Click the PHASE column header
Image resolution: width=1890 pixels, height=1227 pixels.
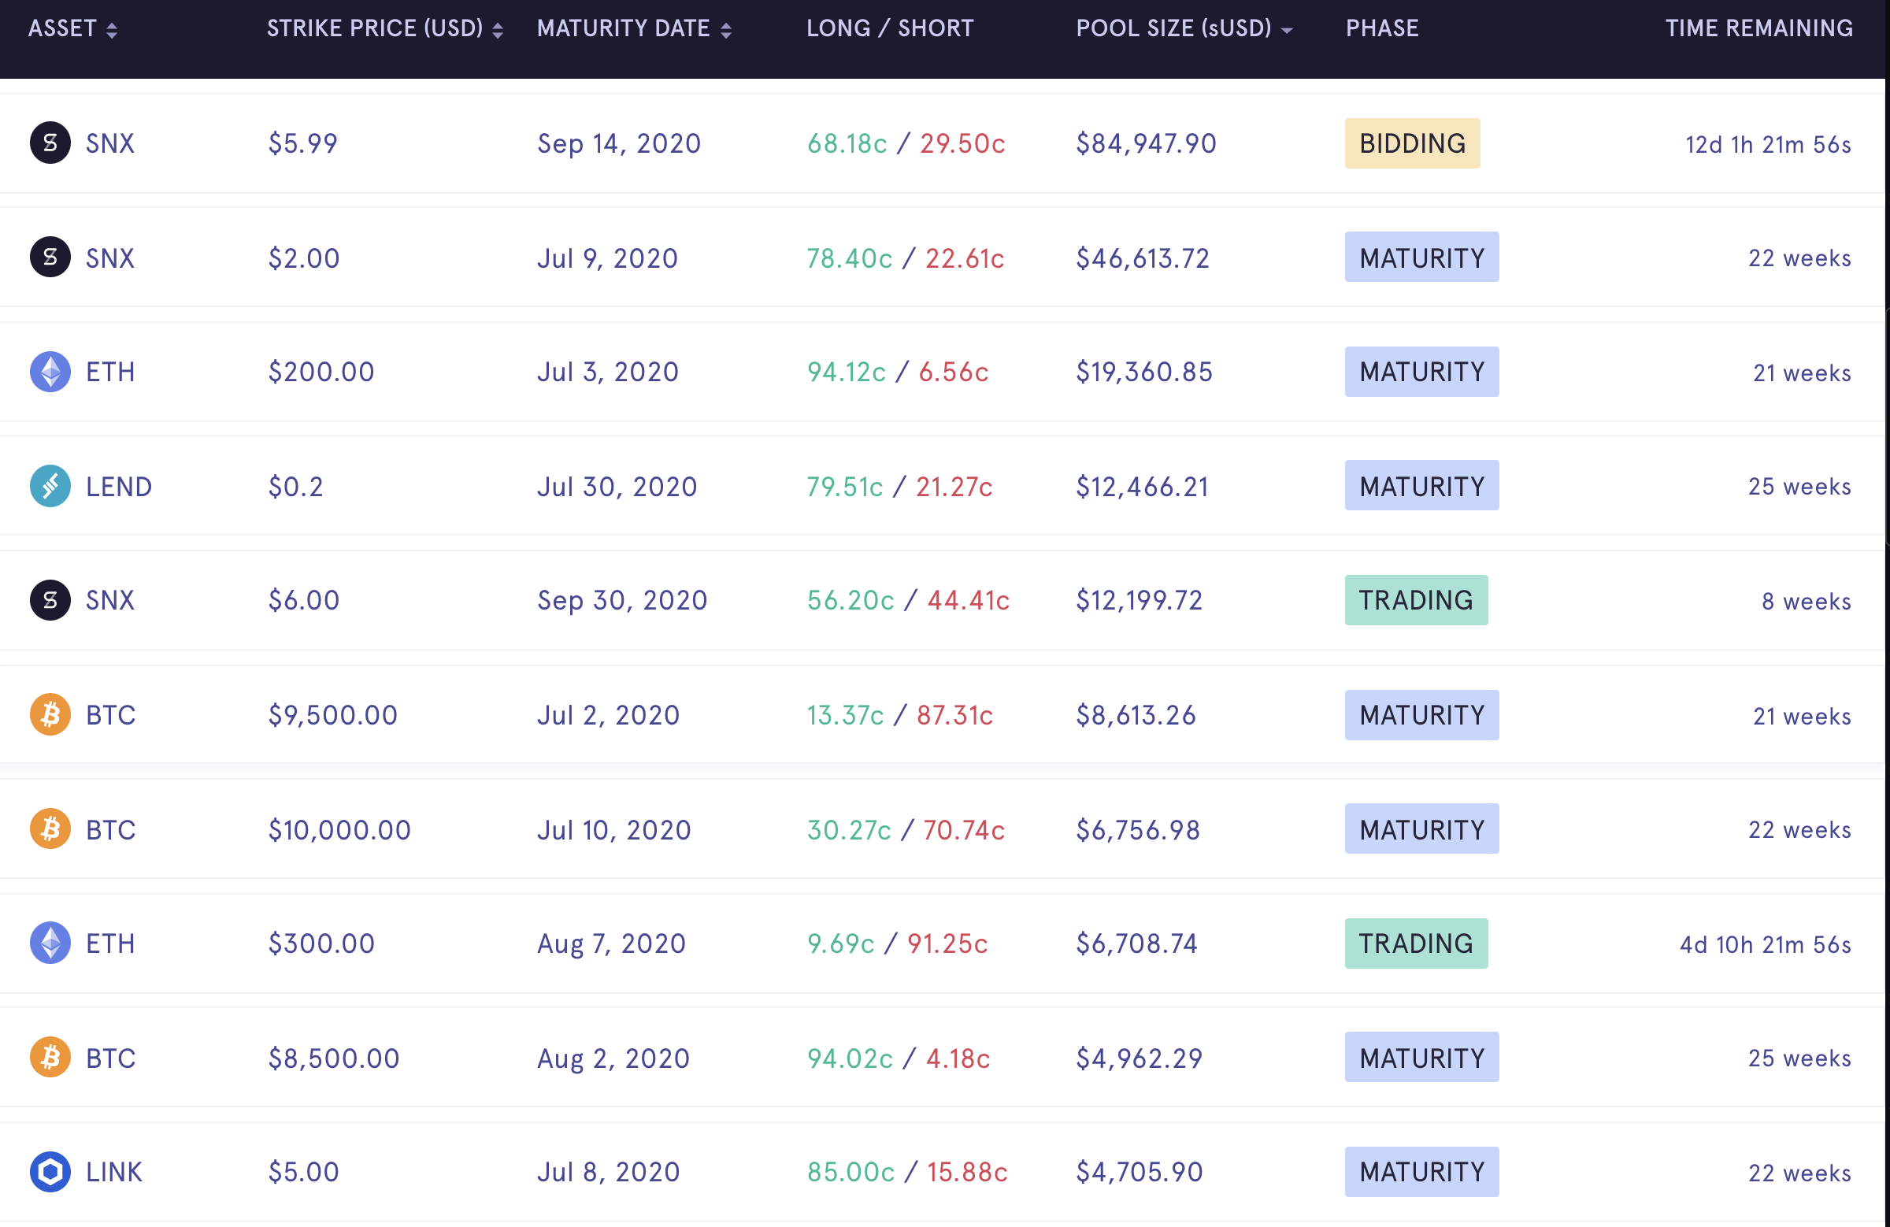(1382, 28)
